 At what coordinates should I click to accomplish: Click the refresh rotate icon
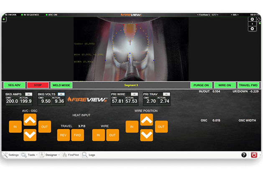pyautogui.click(x=259, y=19)
